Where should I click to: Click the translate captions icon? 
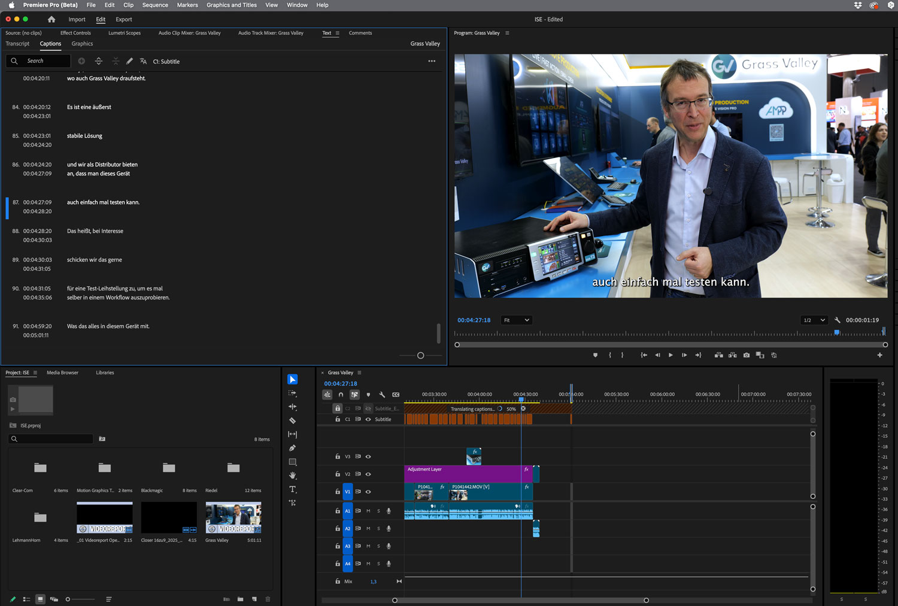coord(143,61)
